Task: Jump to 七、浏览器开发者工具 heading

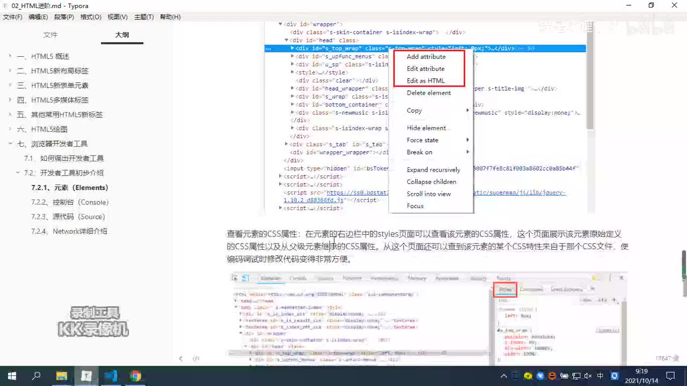Action: [52, 144]
